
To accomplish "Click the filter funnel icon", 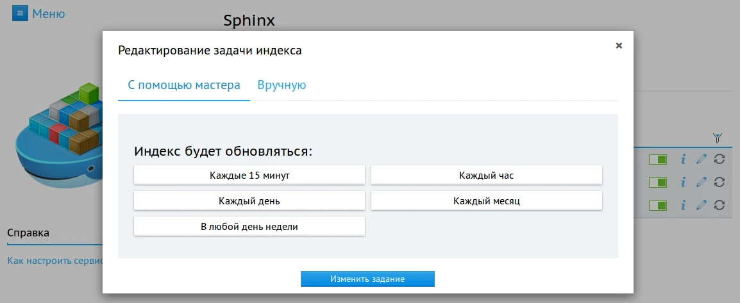I will 718,138.
